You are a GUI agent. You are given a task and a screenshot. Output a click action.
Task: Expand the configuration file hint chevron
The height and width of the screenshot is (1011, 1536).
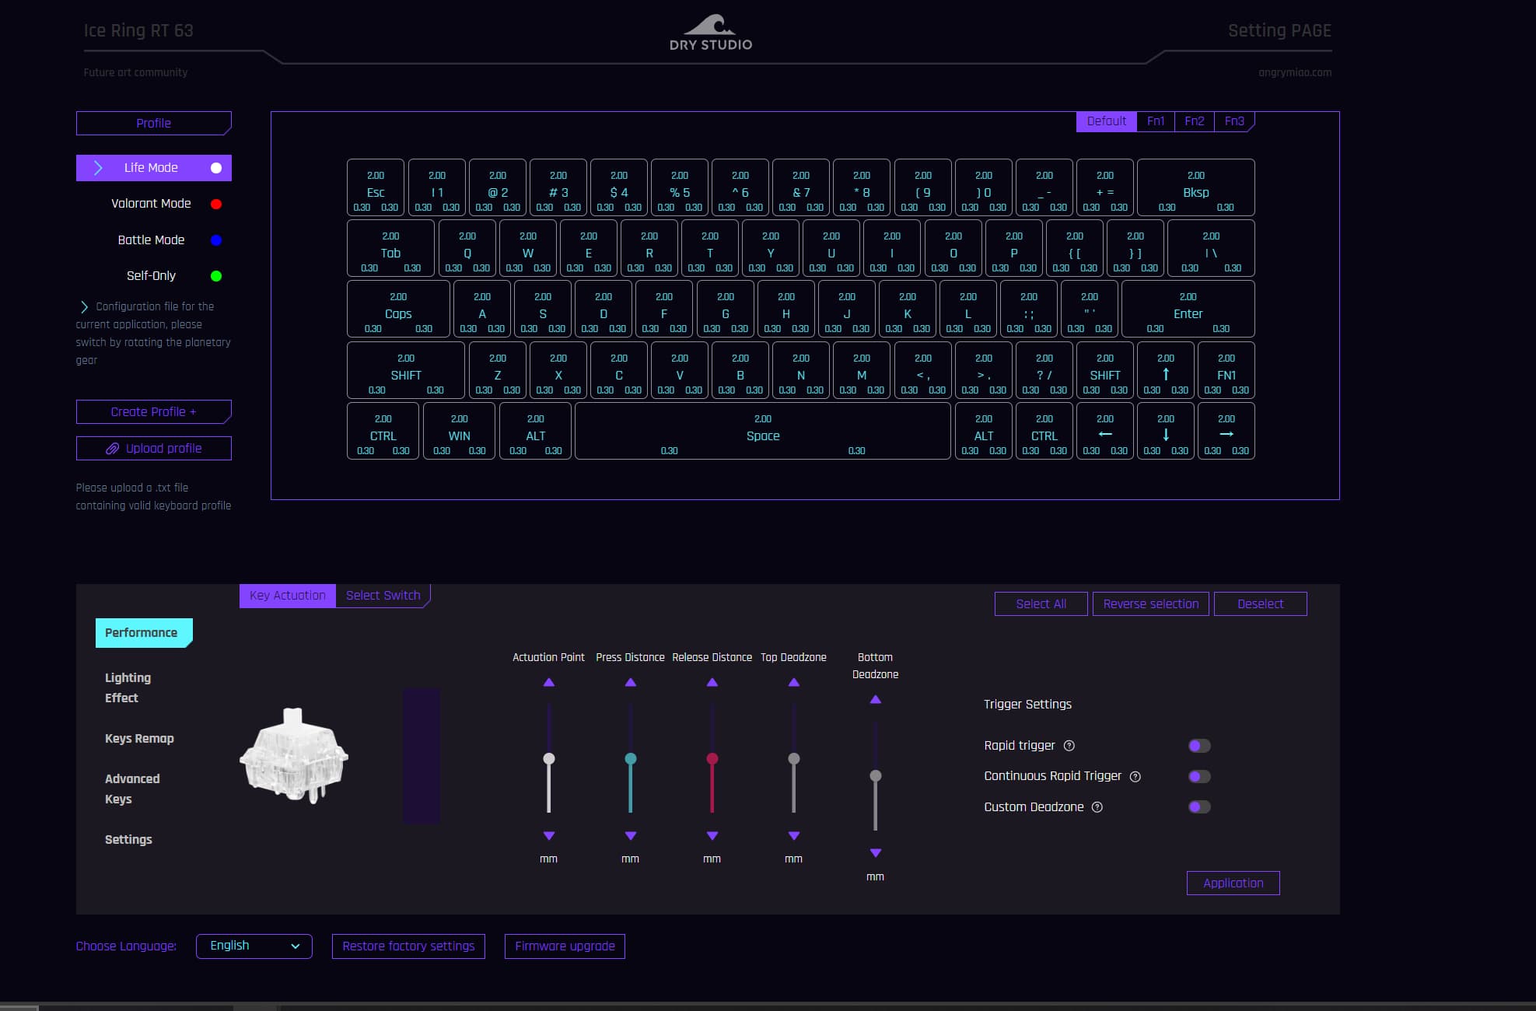pyautogui.click(x=84, y=307)
